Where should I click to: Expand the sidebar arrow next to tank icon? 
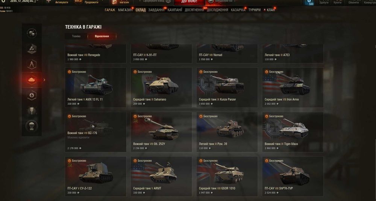[44, 80]
